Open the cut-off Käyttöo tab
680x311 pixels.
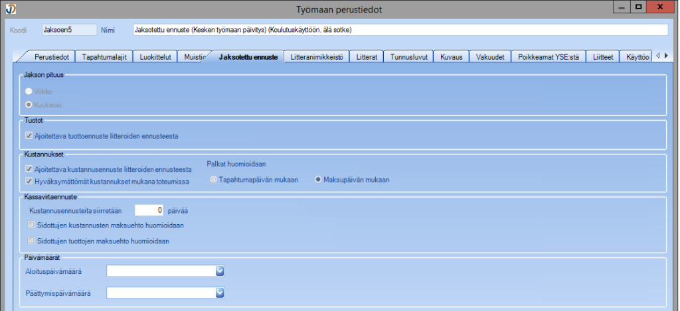pos(637,57)
